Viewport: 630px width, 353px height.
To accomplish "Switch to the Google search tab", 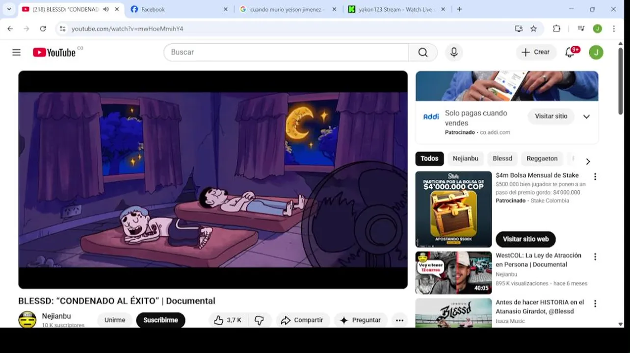I will tap(287, 9).
